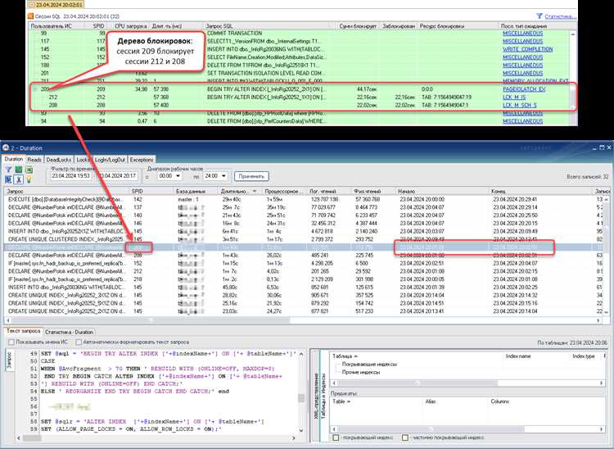Select the DECLARE @NumberPotok row with SPID 208
The image size is (614, 449).
(x=302, y=255)
